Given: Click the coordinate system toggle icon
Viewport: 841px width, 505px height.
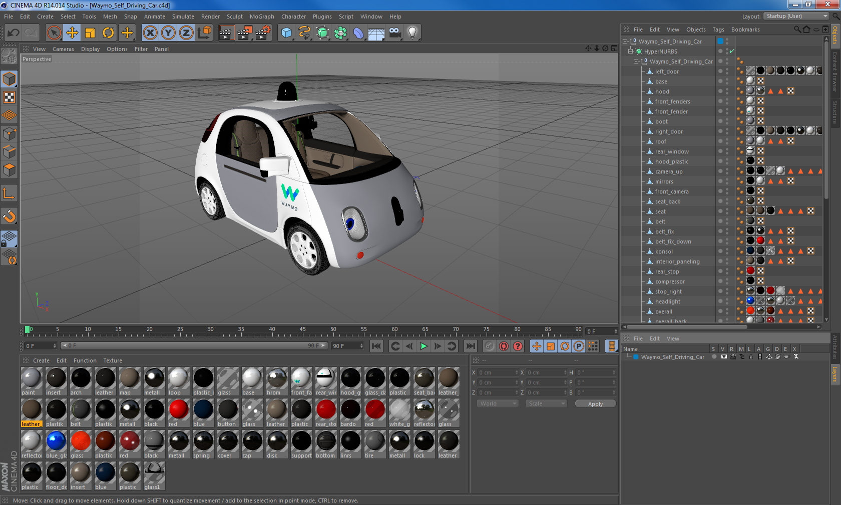Looking at the screenshot, I should (204, 33).
